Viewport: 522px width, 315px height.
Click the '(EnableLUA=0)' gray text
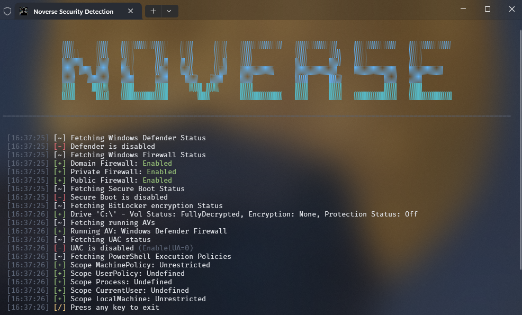166,248
